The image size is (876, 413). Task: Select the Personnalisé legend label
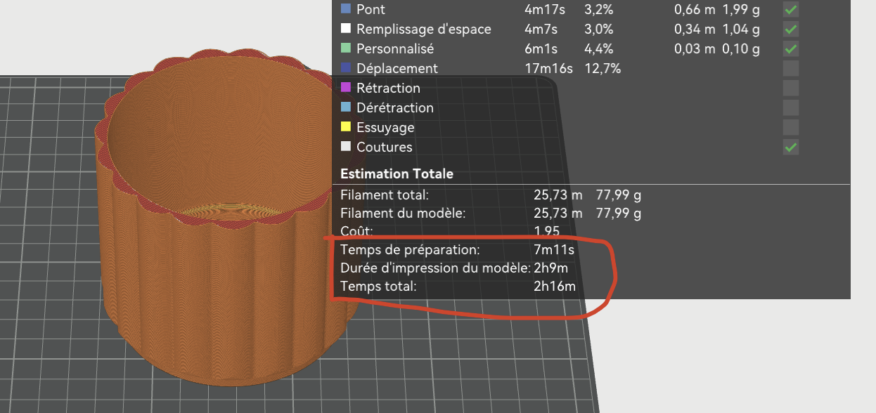tap(395, 49)
